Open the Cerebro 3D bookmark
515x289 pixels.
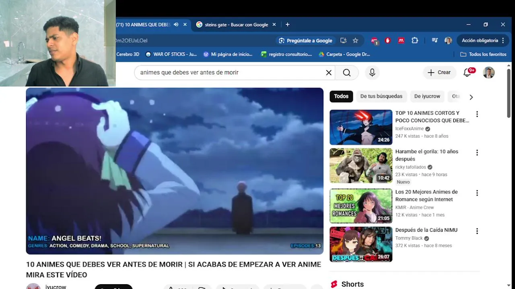pyautogui.click(x=128, y=54)
